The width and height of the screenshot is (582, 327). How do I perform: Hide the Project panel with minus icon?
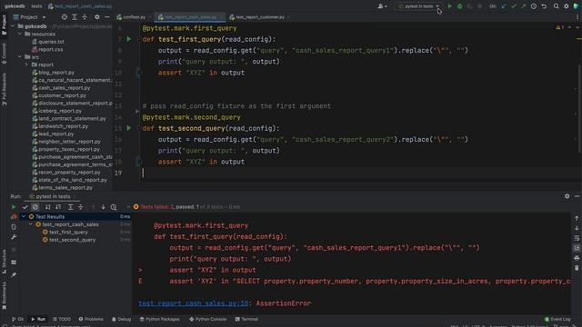pyautogui.click(x=107, y=17)
